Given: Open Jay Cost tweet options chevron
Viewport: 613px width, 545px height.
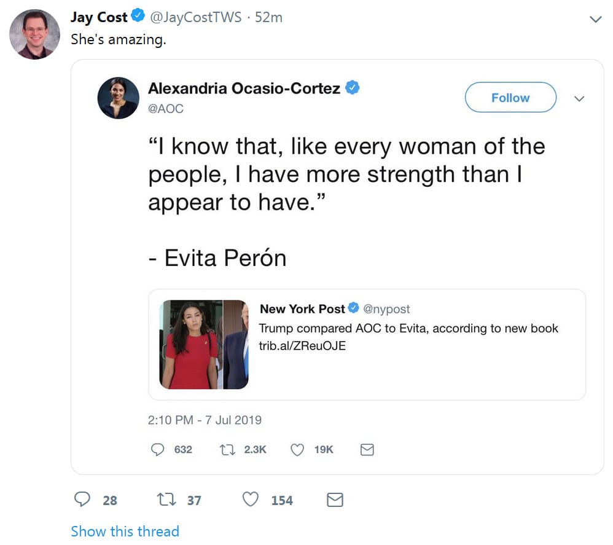Looking at the screenshot, I should coord(595,19).
